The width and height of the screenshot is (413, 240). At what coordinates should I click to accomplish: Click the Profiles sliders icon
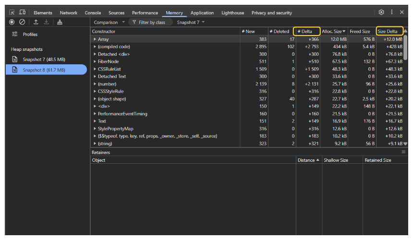[15, 34]
